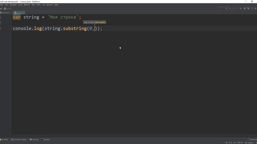The width and height of the screenshot is (257, 144).
Task: Click the 'substring' method name
Action: [75, 28]
